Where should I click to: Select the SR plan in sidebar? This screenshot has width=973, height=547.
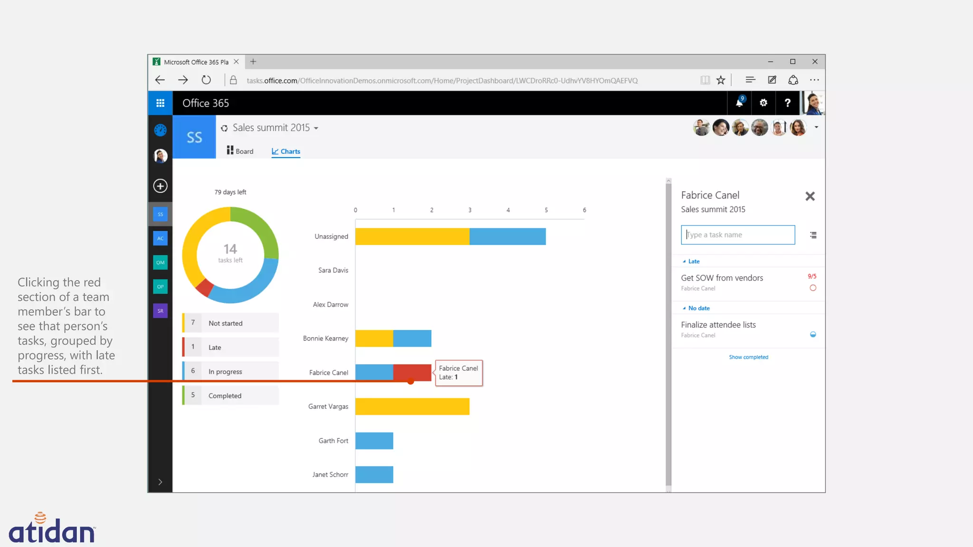[x=160, y=311]
